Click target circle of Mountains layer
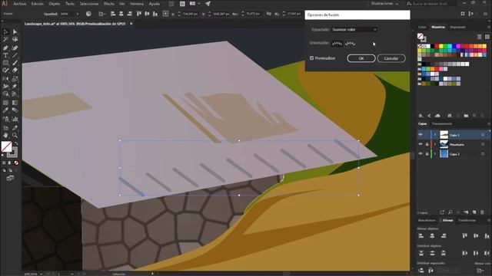This screenshot has width=492, height=276. click(483, 144)
